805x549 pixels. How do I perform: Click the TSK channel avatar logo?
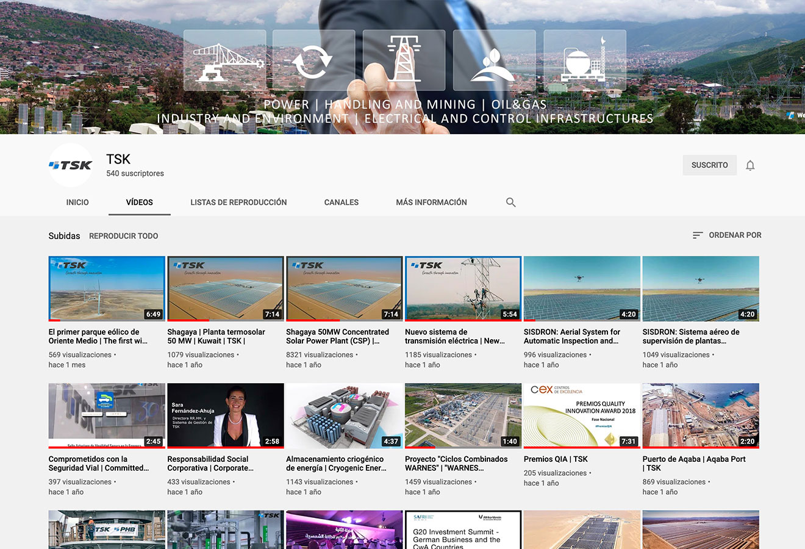[71, 165]
